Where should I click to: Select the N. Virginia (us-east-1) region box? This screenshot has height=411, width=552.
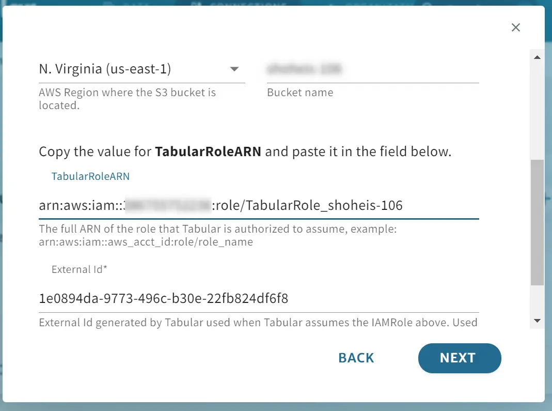(142, 69)
